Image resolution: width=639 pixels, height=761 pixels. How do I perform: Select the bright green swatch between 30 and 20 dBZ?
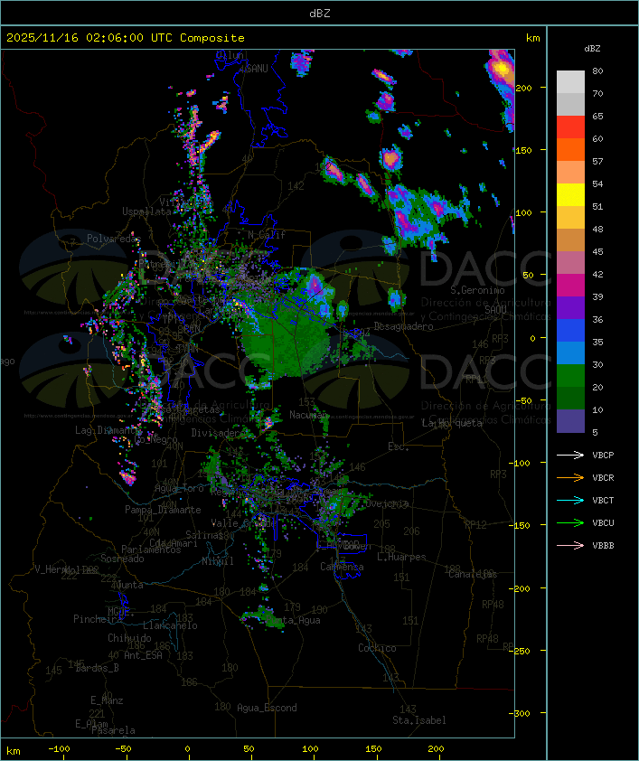(570, 376)
